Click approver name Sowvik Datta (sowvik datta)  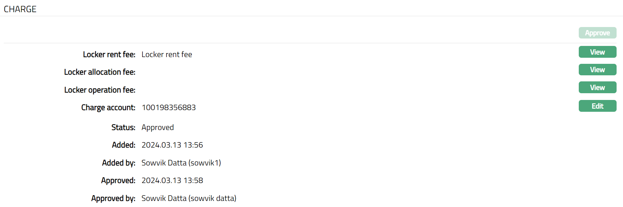[x=189, y=198]
